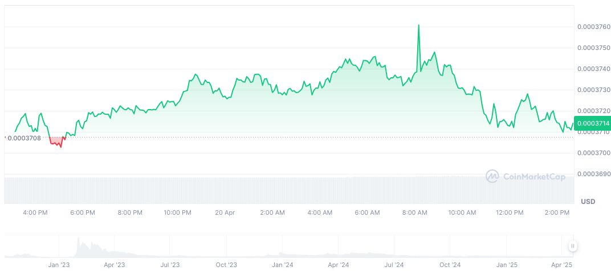Click the CoinMarketCap watermark logo icon
The image size is (611, 271).
click(x=492, y=177)
